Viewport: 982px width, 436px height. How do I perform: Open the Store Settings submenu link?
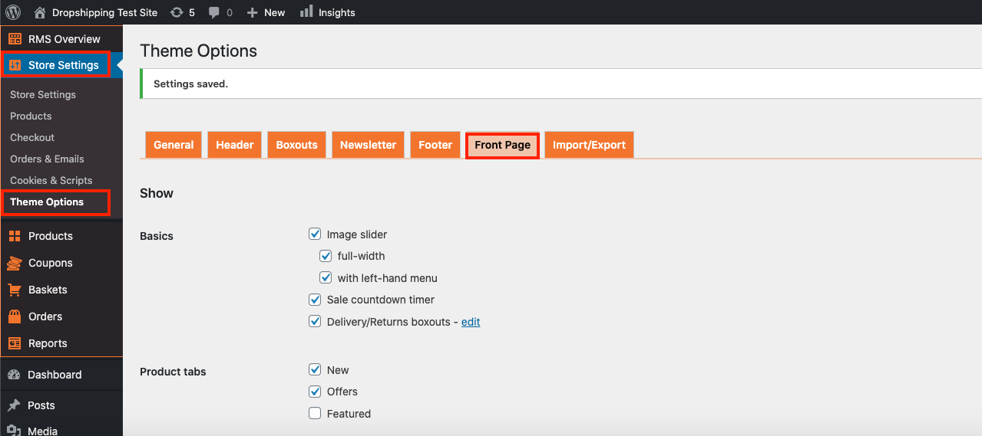(x=43, y=94)
